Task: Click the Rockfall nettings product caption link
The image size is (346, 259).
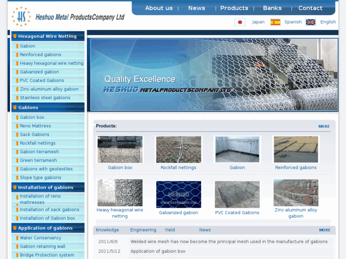Action: [178, 168]
